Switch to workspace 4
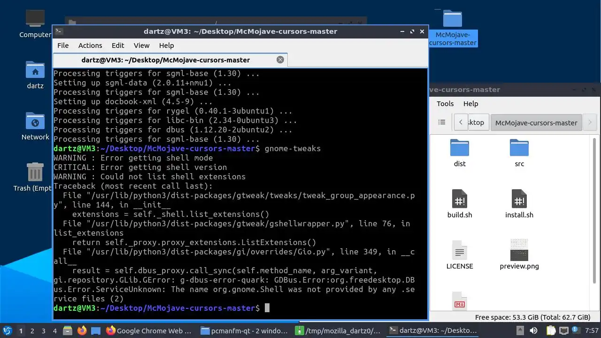 [54, 330]
